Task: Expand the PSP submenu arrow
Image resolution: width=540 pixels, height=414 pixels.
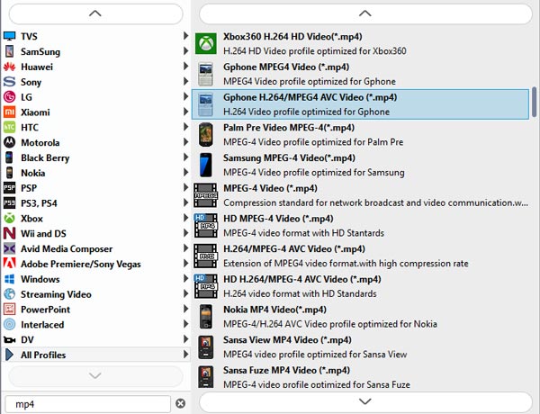Action: [185, 187]
